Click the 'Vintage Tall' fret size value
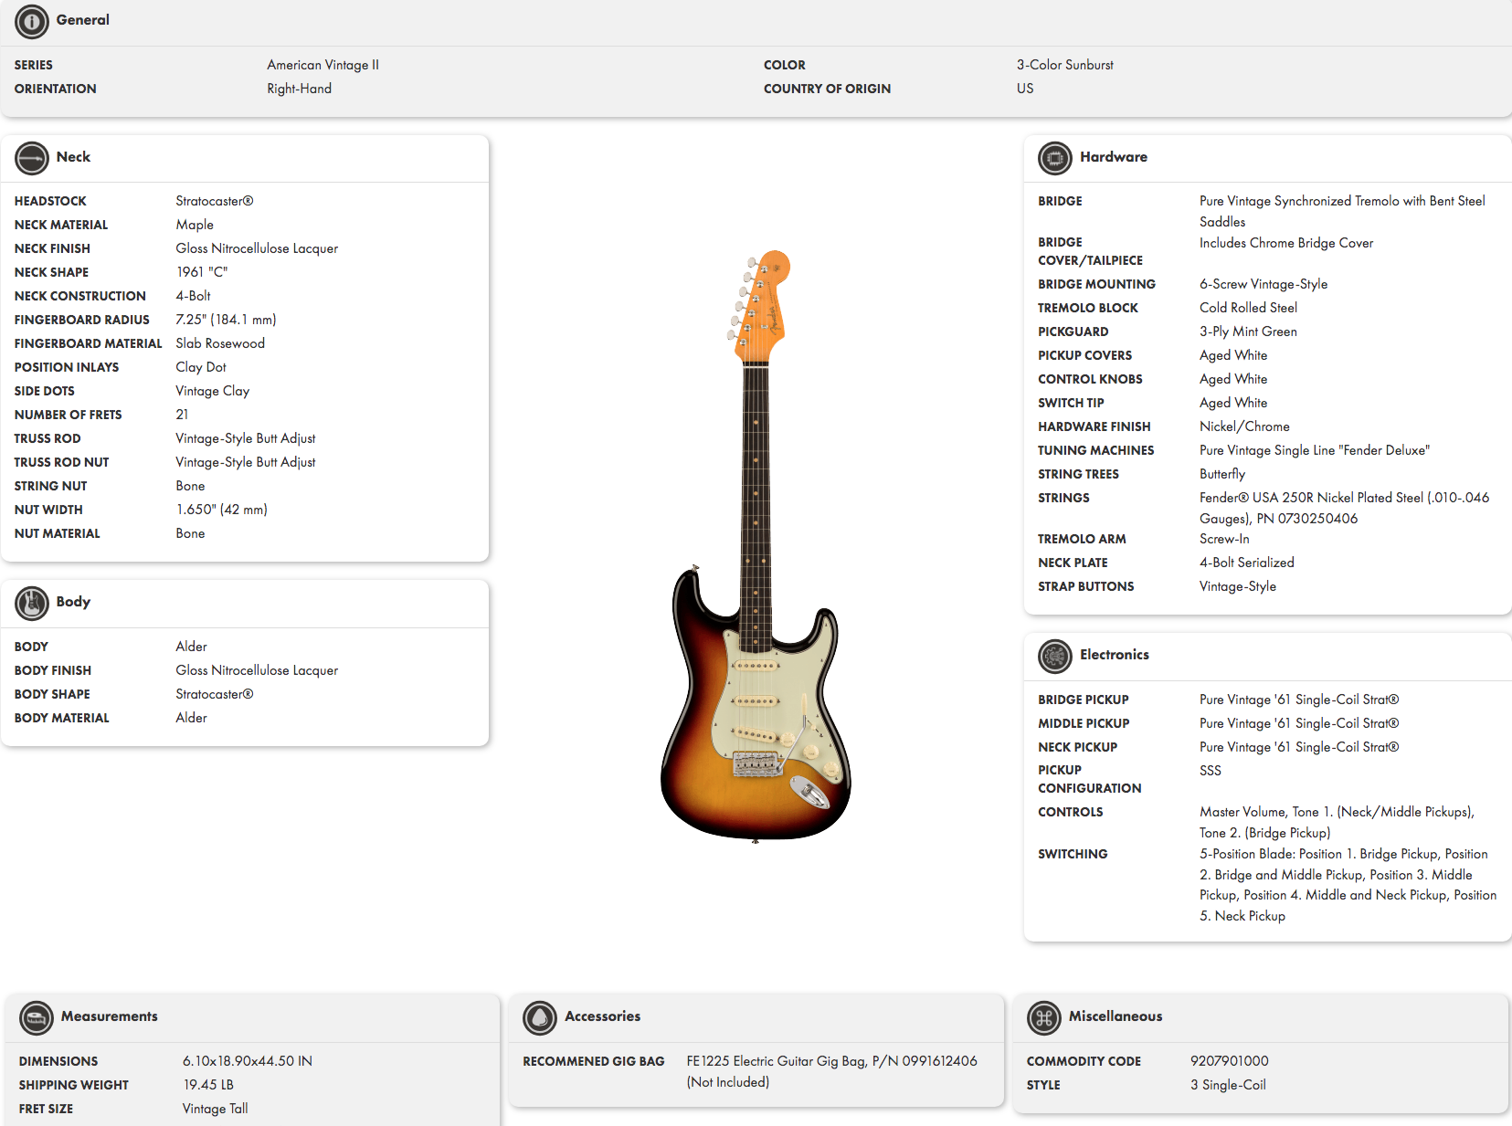Image resolution: width=1512 pixels, height=1126 pixels. (x=215, y=1109)
